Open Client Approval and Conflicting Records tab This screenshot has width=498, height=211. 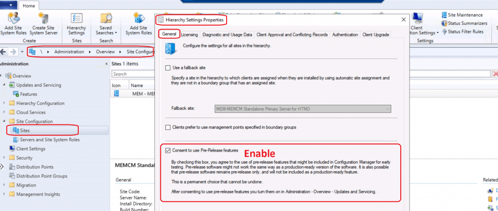[x=292, y=35]
